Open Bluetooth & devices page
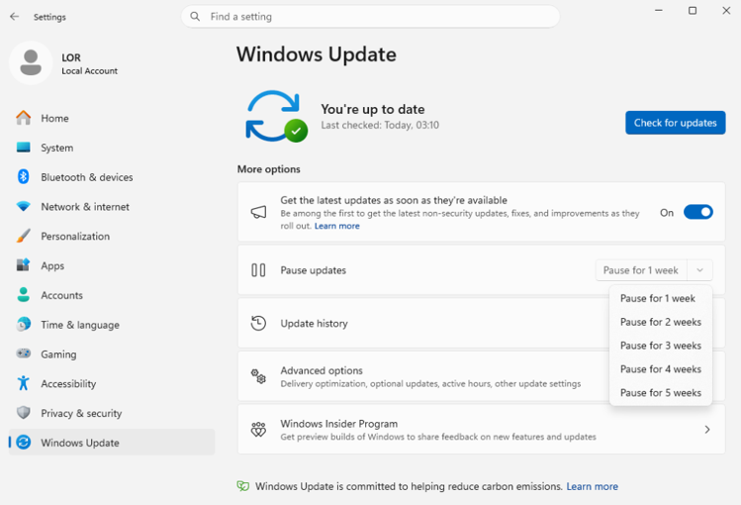The image size is (741, 505). [x=112, y=177]
